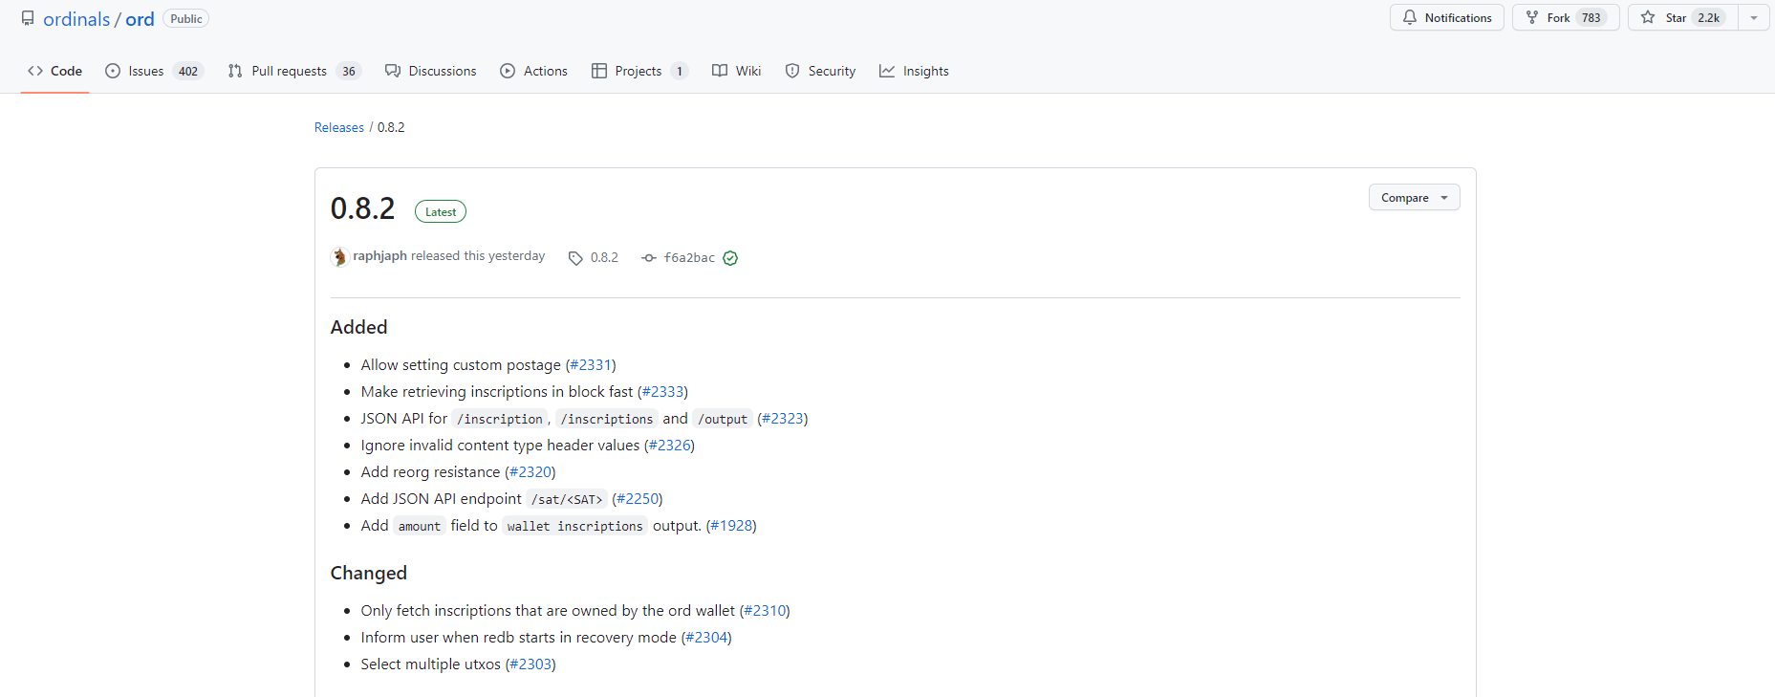Viewport: 1775px width, 697px height.
Task: Click the Issues count badge 402
Action: click(188, 71)
